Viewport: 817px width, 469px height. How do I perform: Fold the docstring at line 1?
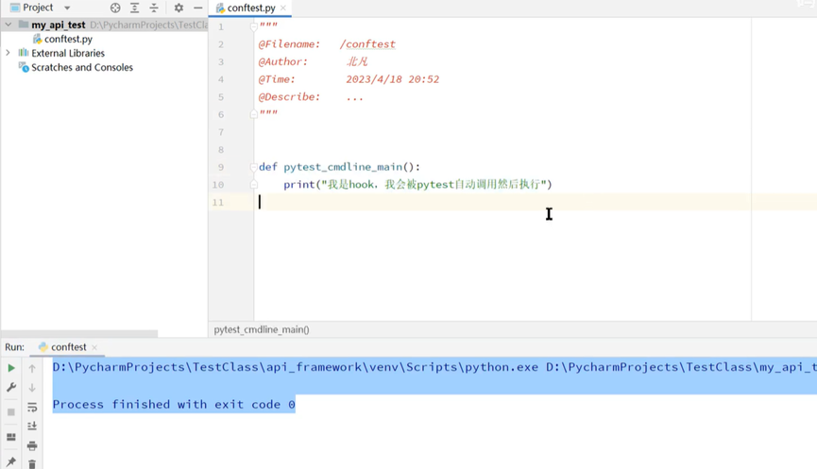254,26
